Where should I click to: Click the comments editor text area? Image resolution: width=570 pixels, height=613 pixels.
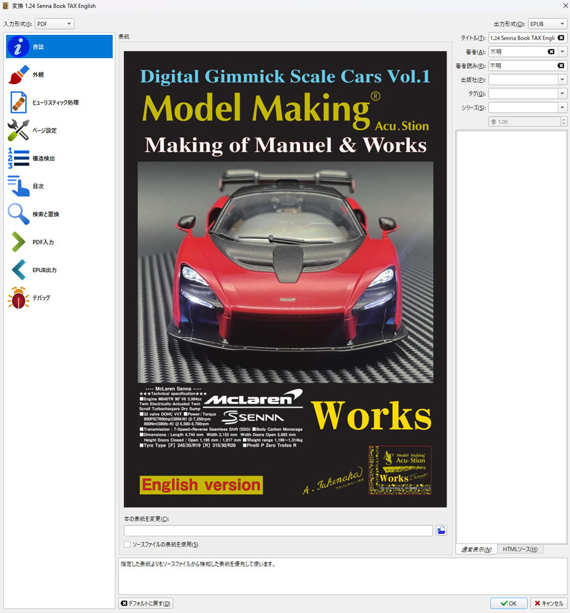tap(511, 337)
